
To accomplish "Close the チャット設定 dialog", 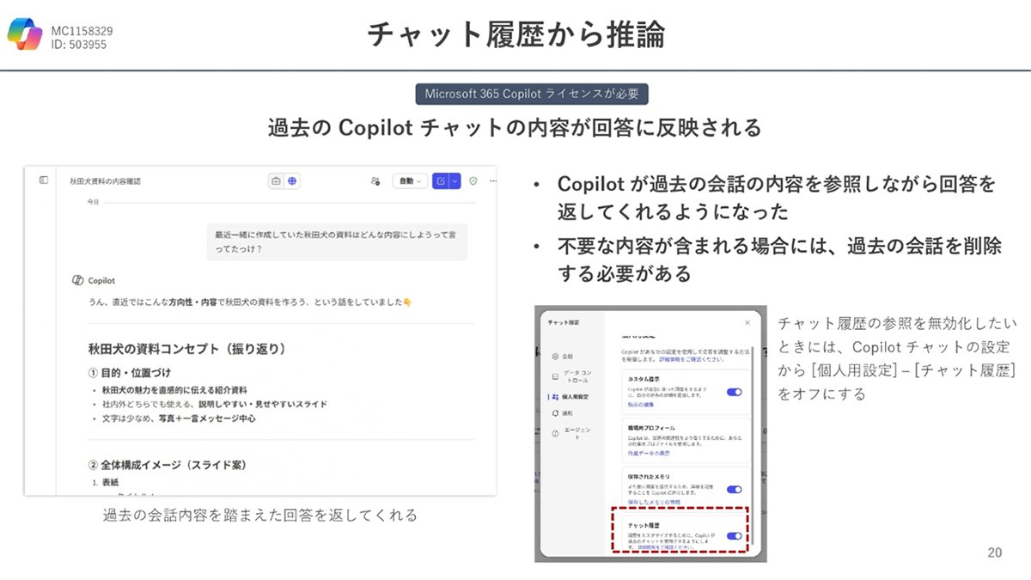I will [747, 322].
